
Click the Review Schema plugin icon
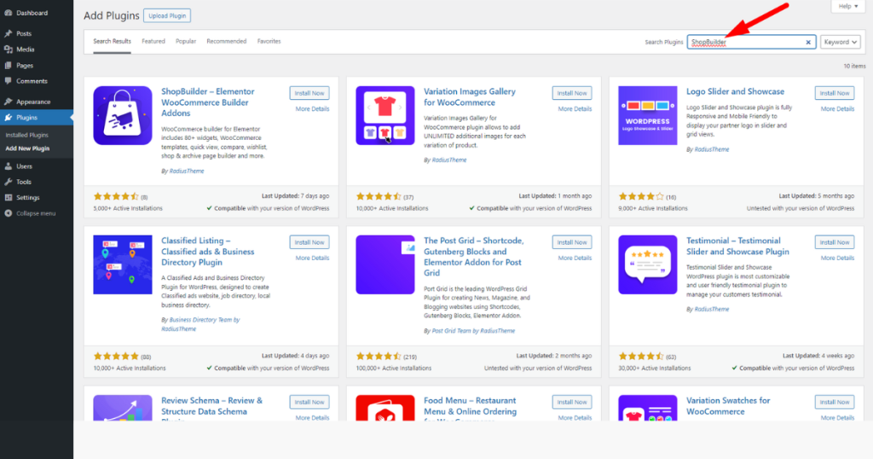(x=123, y=408)
